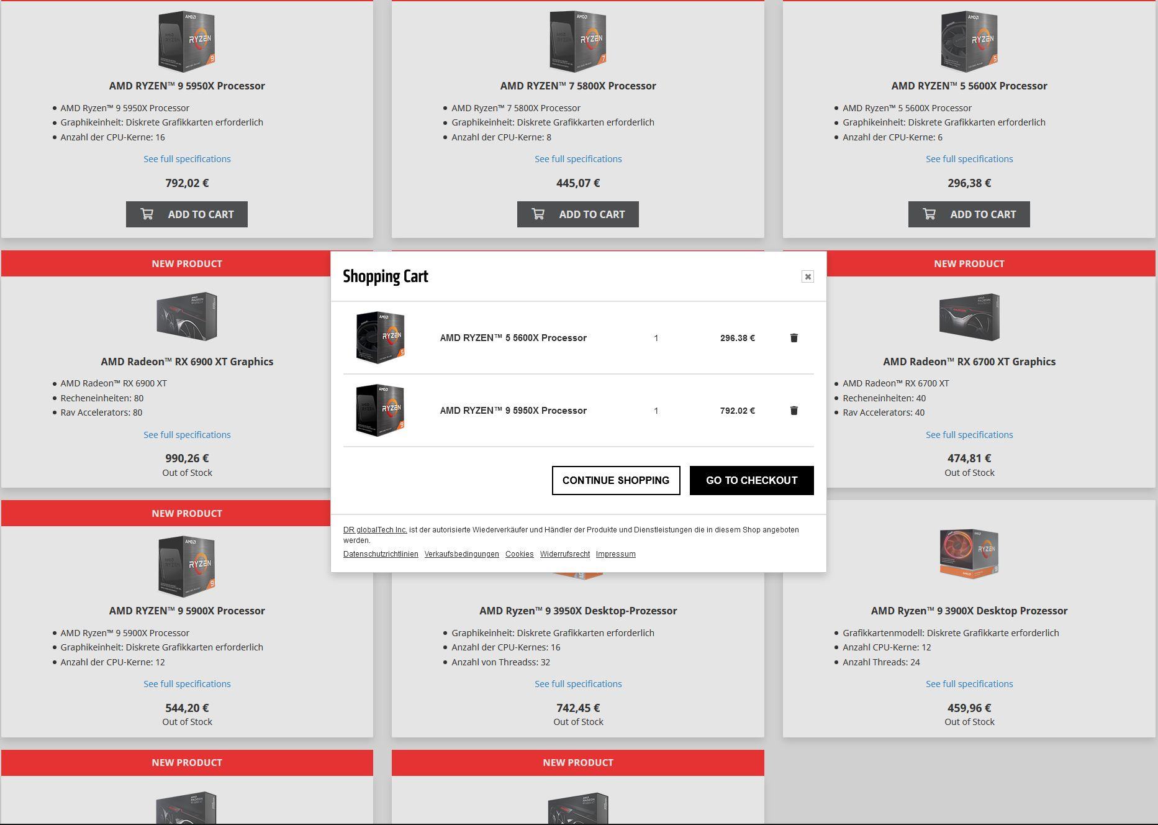Click the Ryzen 9 5900X product card image
Image resolution: width=1158 pixels, height=825 pixels.
point(187,566)
